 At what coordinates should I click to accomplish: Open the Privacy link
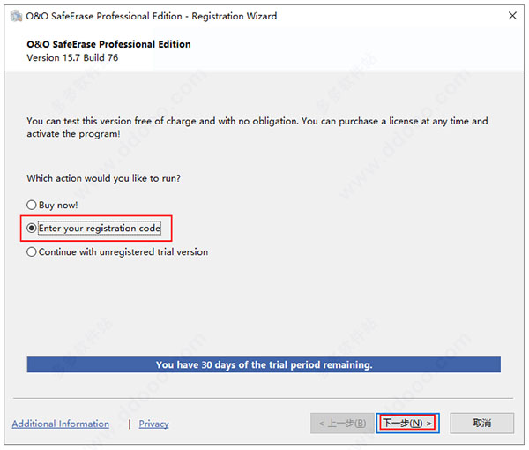pyautogui.click(x=153, y=424)
